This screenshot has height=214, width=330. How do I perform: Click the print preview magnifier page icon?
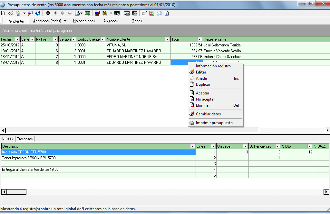[x=78, y=13]
